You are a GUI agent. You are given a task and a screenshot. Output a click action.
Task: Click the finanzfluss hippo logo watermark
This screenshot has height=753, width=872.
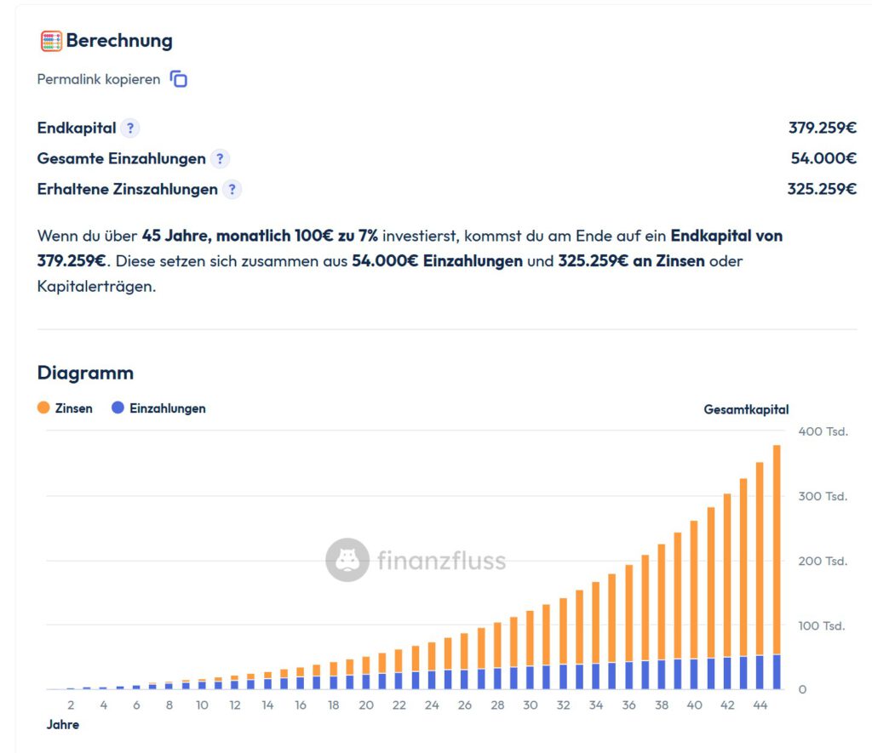(x=347, y=560)
